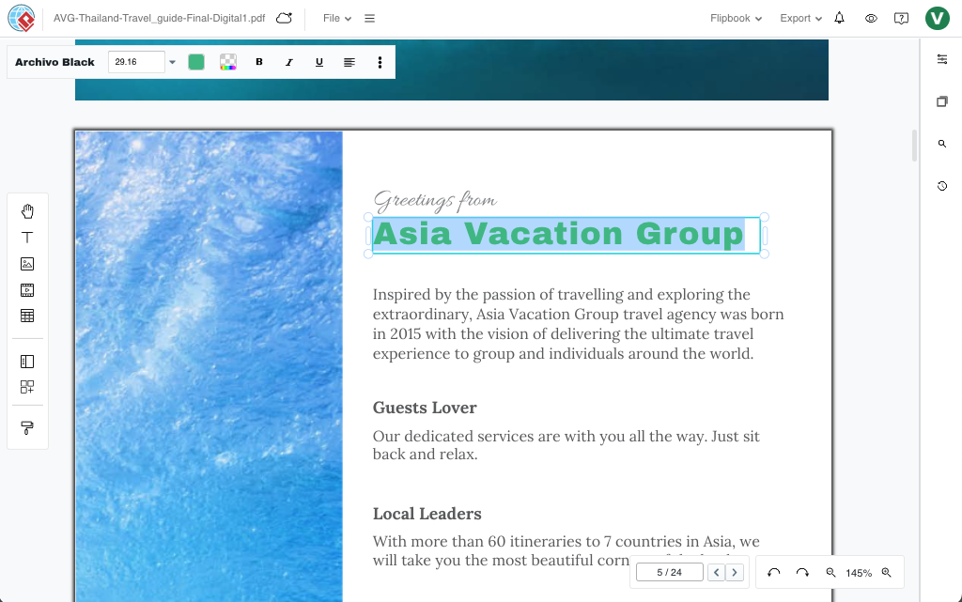Open the hamburger menu
Viewport: 962px width, 602px height.
pos(369,19)
